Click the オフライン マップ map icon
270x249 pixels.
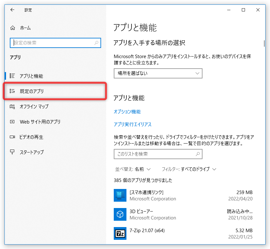(12, 106)
